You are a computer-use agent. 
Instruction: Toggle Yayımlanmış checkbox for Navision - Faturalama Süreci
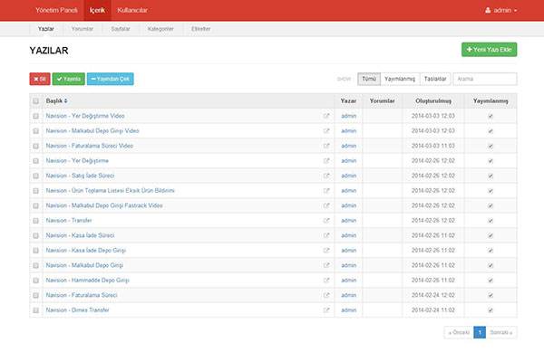[491, 295]
